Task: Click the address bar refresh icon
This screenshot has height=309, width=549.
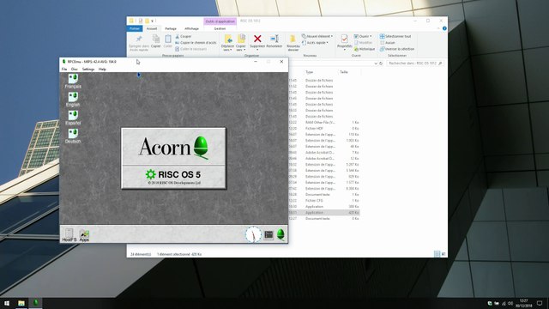Action: coord(381,64)
